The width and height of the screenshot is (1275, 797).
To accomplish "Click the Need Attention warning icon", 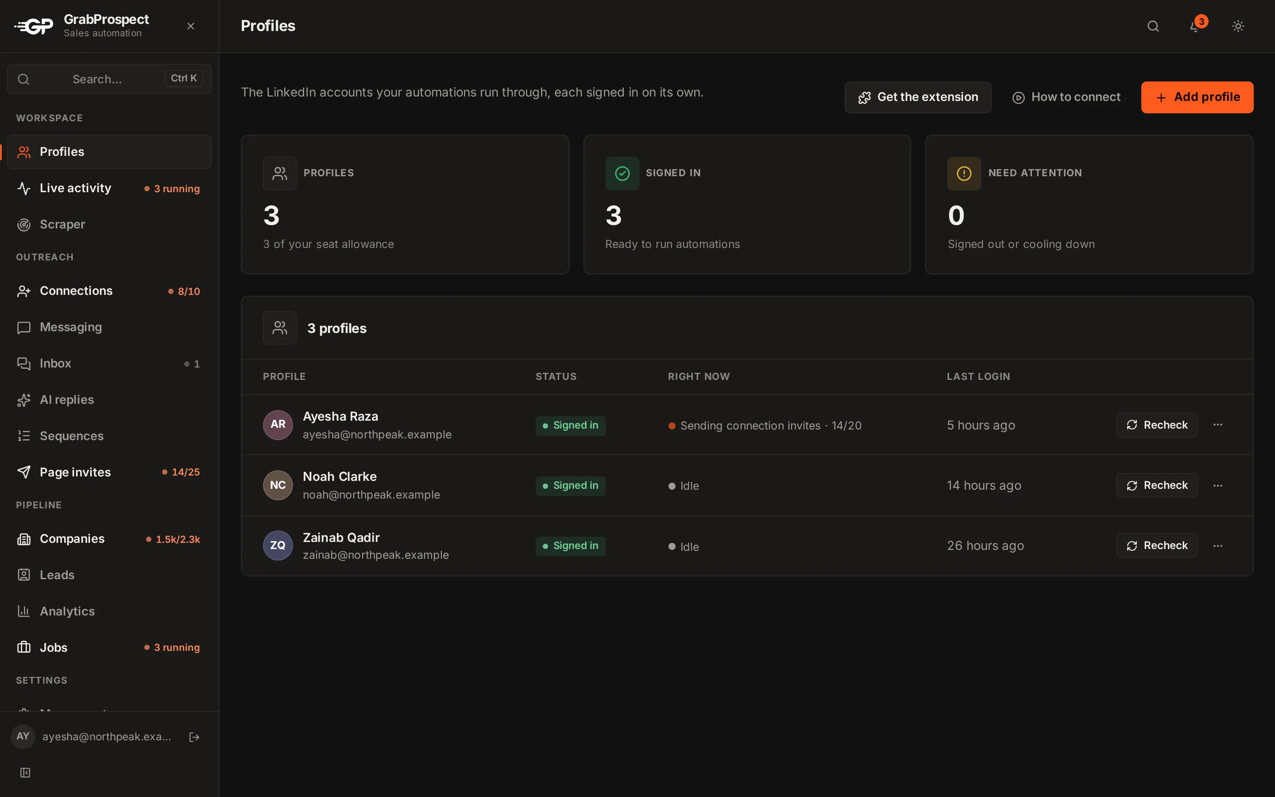I will 964,174.
